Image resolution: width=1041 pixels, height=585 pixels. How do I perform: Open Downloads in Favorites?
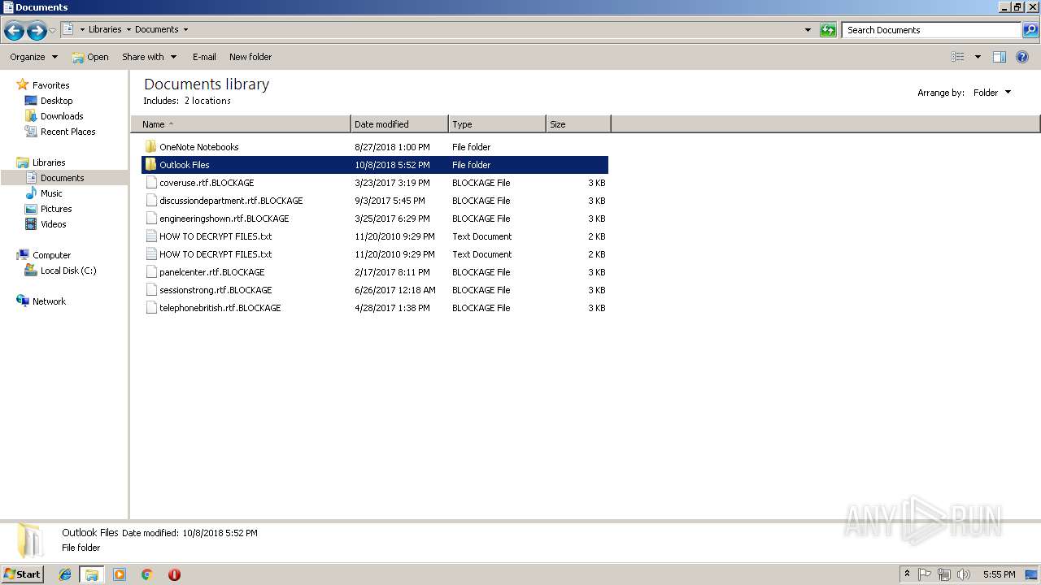(62, 116)
